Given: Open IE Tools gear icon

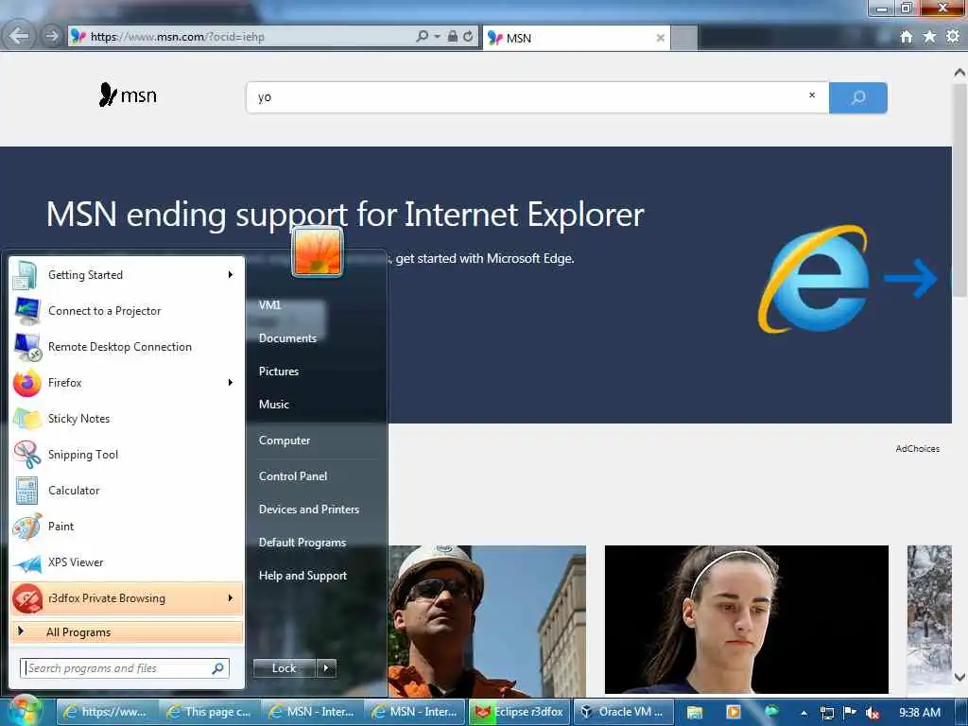Looking at the screenshot, I should pos(953,37).
